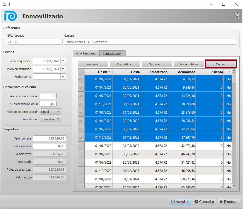Click the app logo beside Inmovilizado title
This screenshot has height=209, width=243.
click(10, 16)
